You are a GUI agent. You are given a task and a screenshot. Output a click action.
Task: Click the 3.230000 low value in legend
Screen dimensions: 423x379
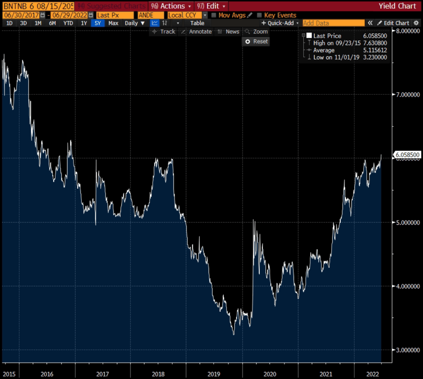(x=375, y=57)
